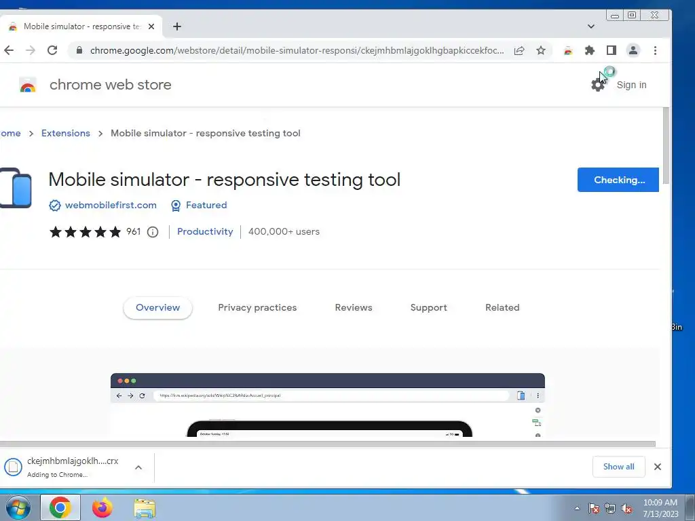Click the browser forward arrow
The height and width of the screenshot is (521, 695).
click(x=30, y=50)
